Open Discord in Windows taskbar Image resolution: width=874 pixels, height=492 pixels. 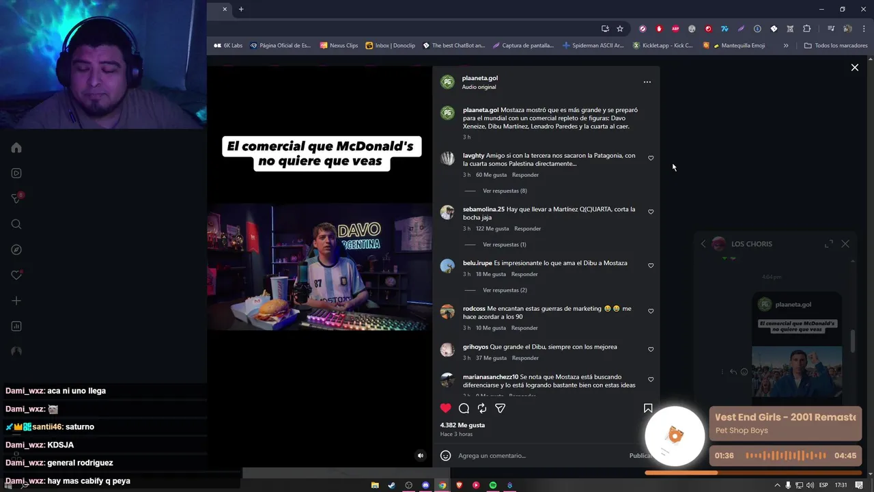(x=425, y=485)
